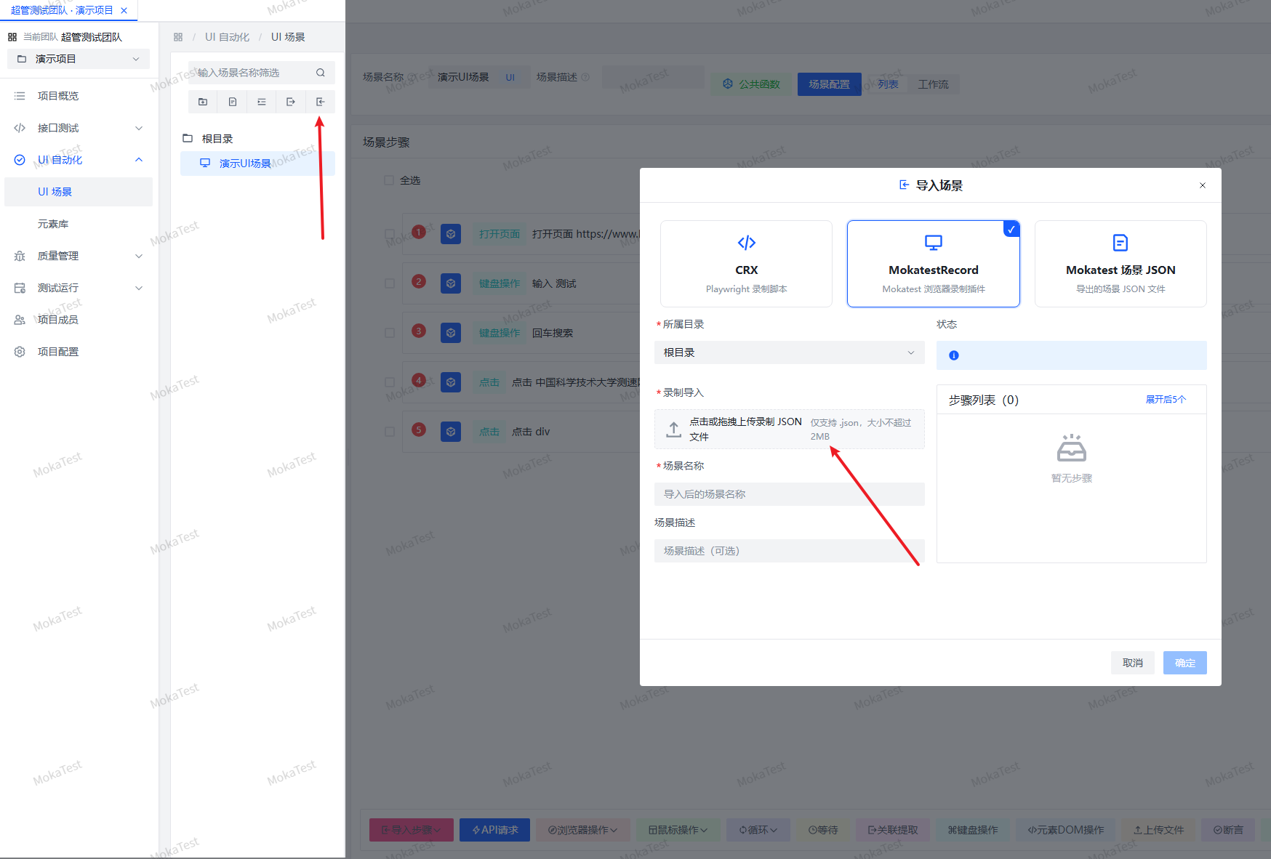Select 演示UI场景 in the scene tree
Screen dimensions: 1271x859
click(257, 164)
